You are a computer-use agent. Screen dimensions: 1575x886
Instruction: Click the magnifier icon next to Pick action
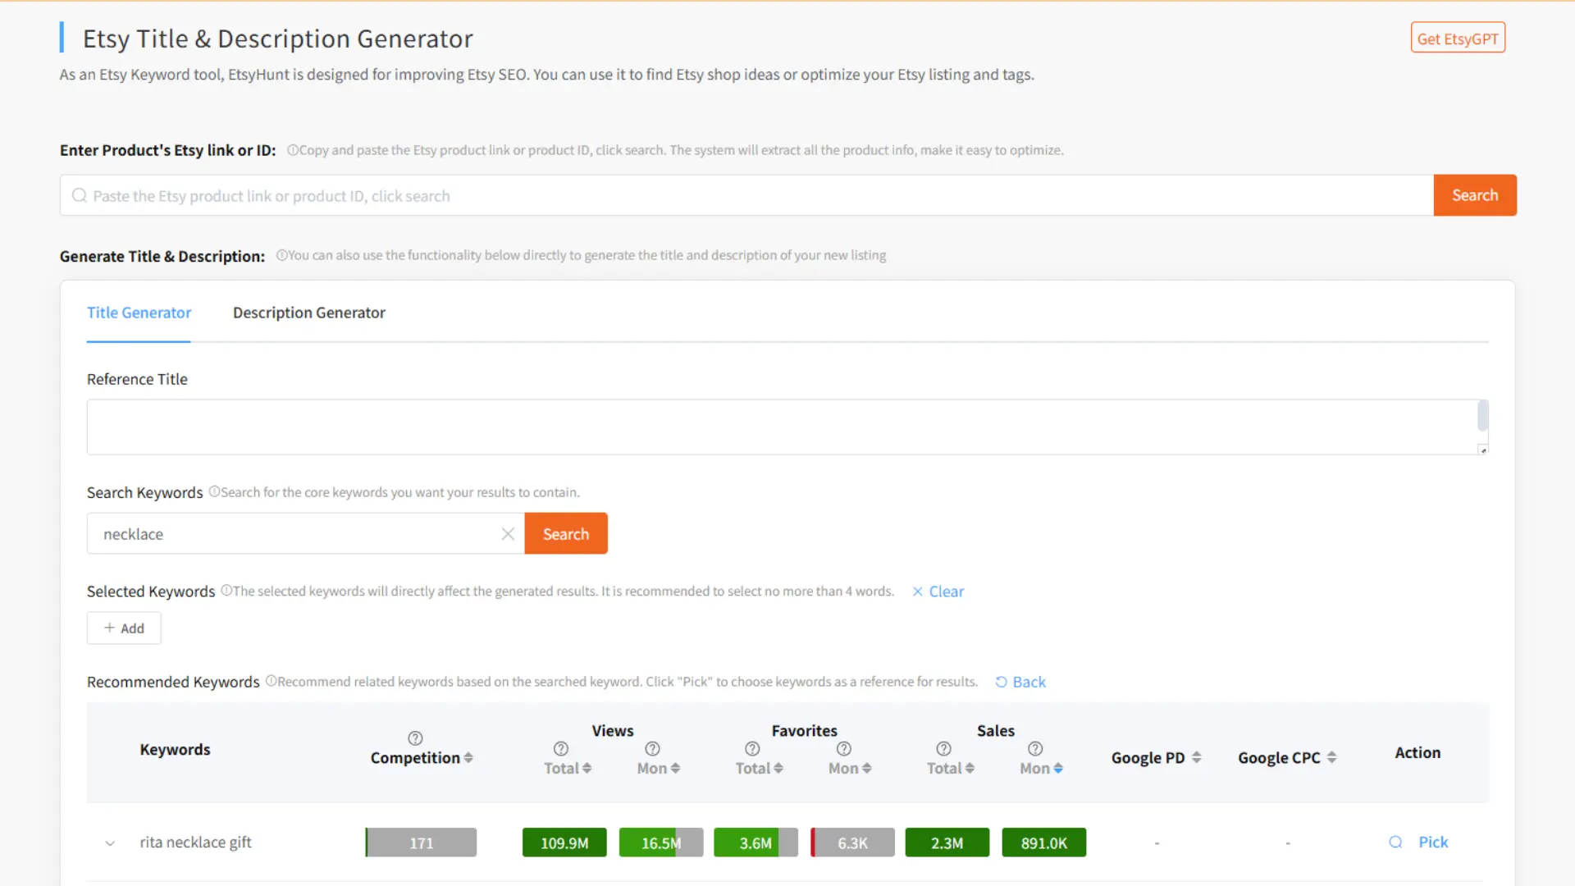pos(1395,842)
